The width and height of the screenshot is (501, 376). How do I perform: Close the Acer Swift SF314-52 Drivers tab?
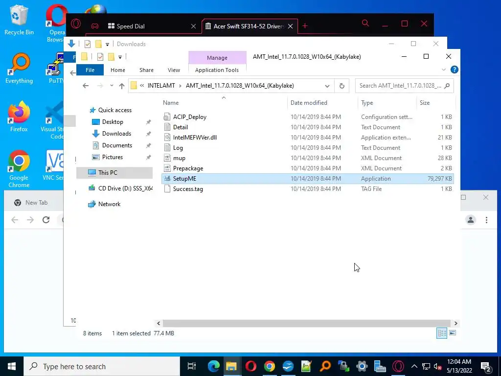click(x=290, y=26)
